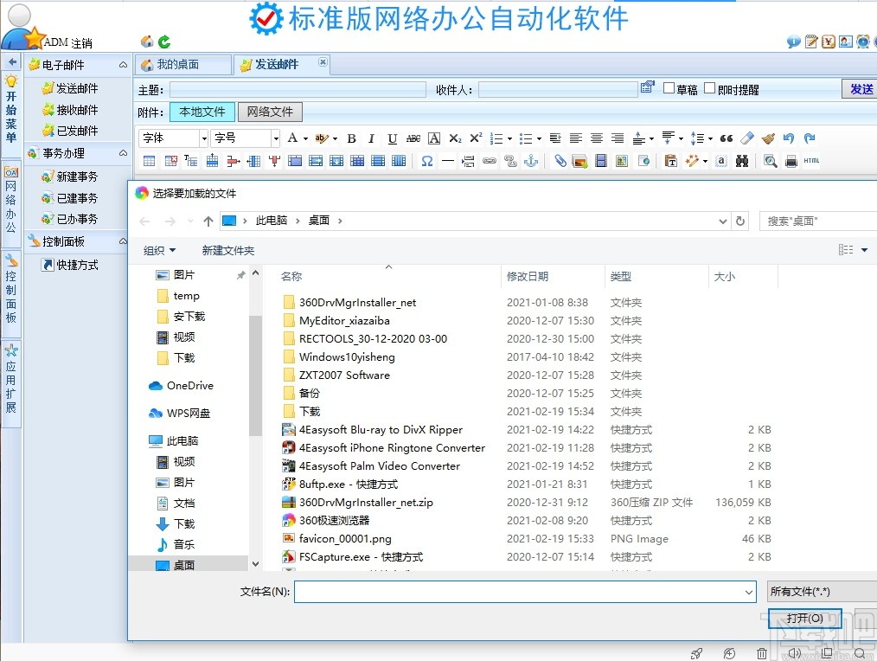Image resolution: width=877 pixels, height=661 pixels.
Task: Click the 文件名 input field
Action: tap(519, 591)
